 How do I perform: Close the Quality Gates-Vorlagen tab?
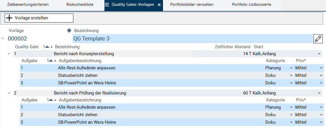pyautogui.click(x=159, y=5)
